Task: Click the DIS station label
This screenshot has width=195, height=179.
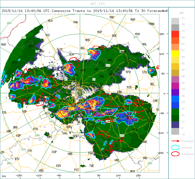Action: coord(31,46)
